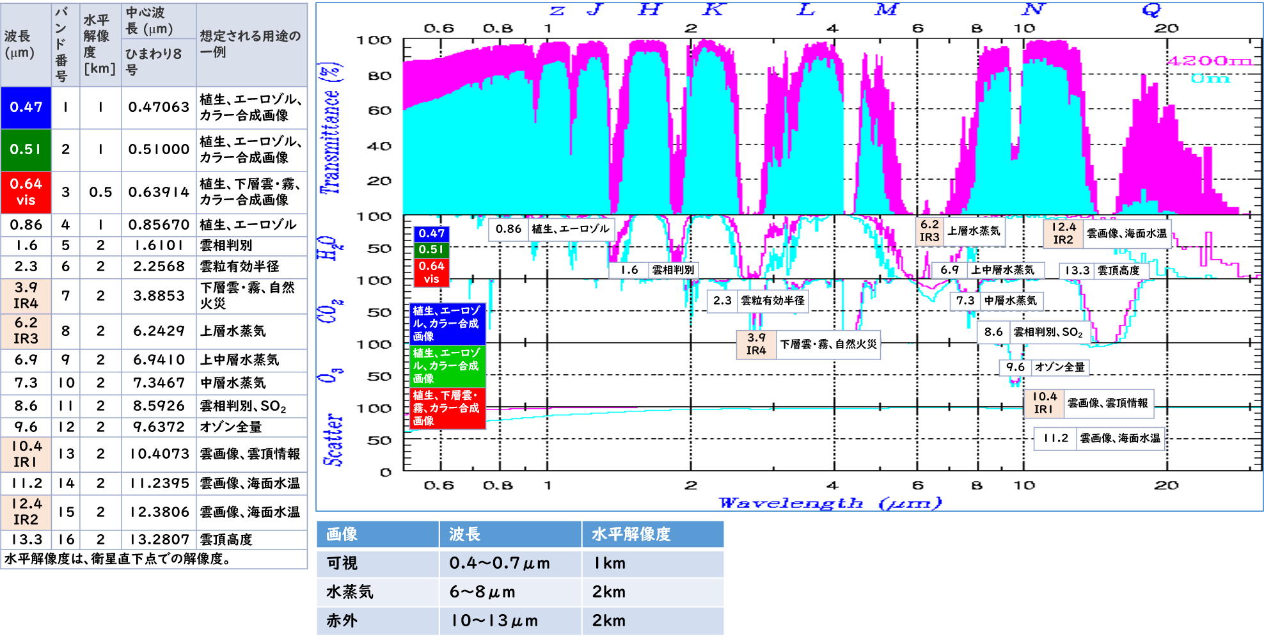Image resolution: width=1264 pixels, height=641 pixels.
Task: Click the cyan 0m legend text
Action: [x=1210, y=79]
